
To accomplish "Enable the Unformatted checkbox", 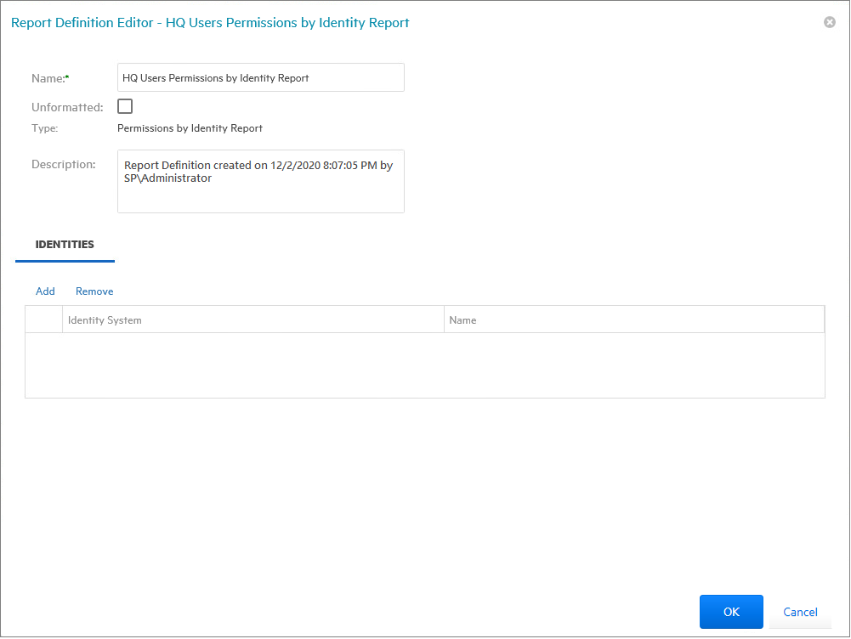I will (x=125, y=106).
